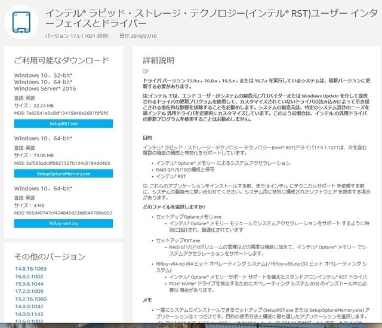
Task: Click the version text 17.5.1.1021 (最新)
Action: pos(90,36)
